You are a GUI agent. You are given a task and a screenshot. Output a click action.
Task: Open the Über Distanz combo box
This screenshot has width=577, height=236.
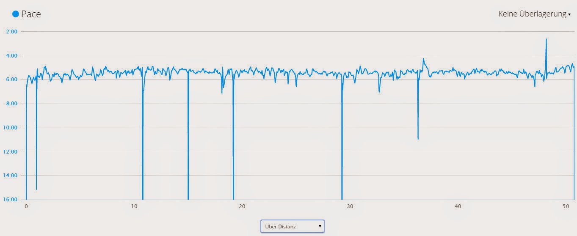[292, 226]
